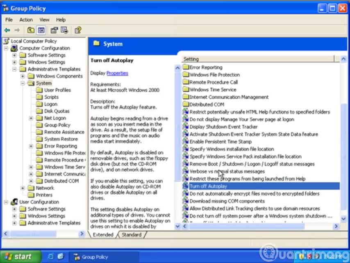Select System Restore in the tree
Screen dimensions: 350x263
coord(61,139)
